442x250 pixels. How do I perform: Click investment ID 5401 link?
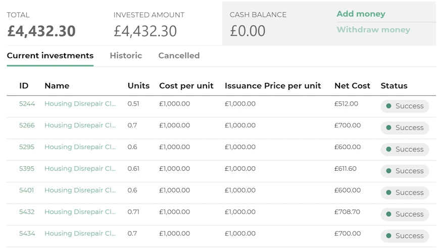coord(27,190)
